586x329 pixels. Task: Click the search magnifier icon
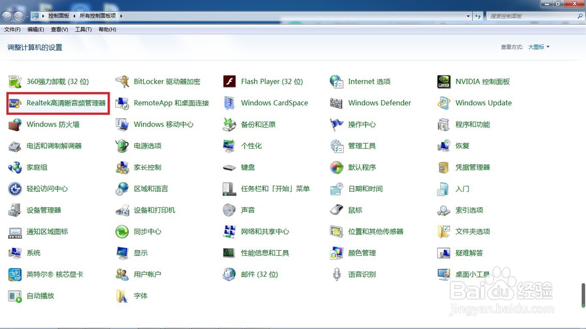click(580, 16)
